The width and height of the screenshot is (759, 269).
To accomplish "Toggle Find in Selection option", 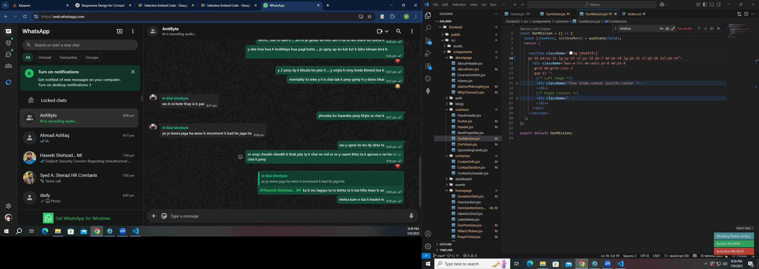I will [712, 28].
